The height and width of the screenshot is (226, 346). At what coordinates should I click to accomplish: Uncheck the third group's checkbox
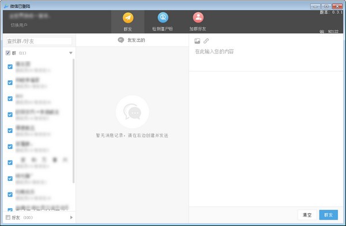coord(10,99)
